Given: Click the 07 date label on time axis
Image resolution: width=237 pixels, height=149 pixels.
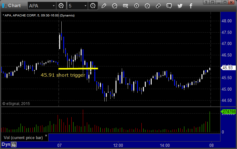Looking at the screenshot, I should pos(59,145).
